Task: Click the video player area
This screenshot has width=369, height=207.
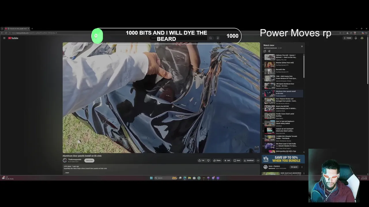Action: click(161, 98)
